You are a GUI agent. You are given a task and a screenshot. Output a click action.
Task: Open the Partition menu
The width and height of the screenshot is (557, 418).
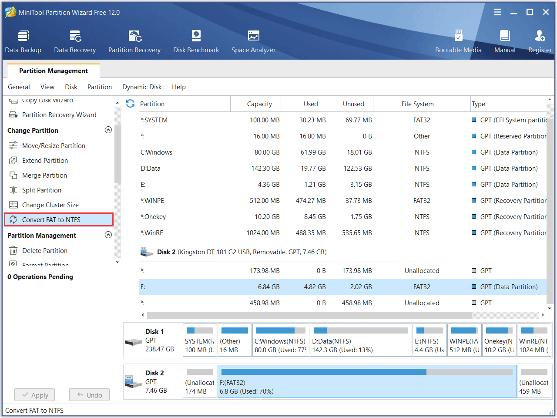[x=100, y=87]
